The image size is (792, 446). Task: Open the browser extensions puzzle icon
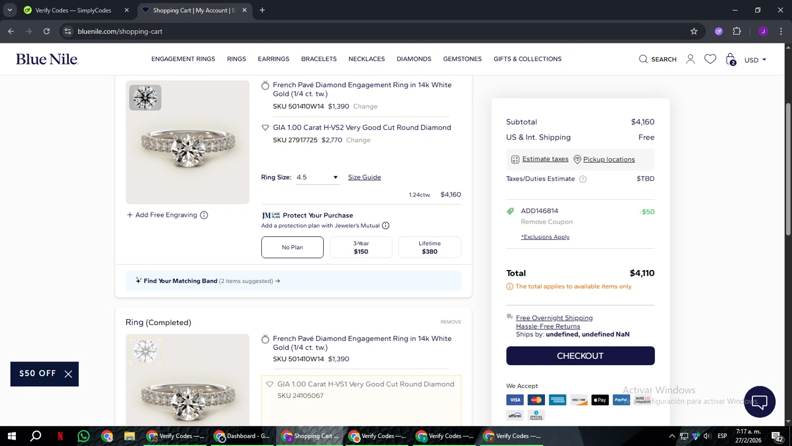737,31
